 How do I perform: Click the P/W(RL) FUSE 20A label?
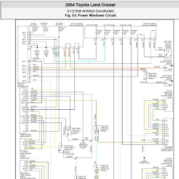[126, 32]
